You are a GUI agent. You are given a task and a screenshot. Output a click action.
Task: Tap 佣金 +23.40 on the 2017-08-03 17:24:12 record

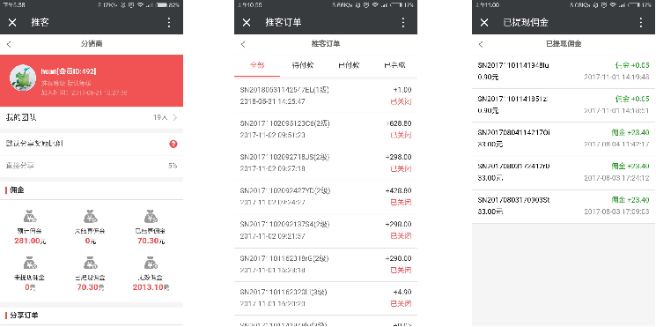[x=630, y=167]
